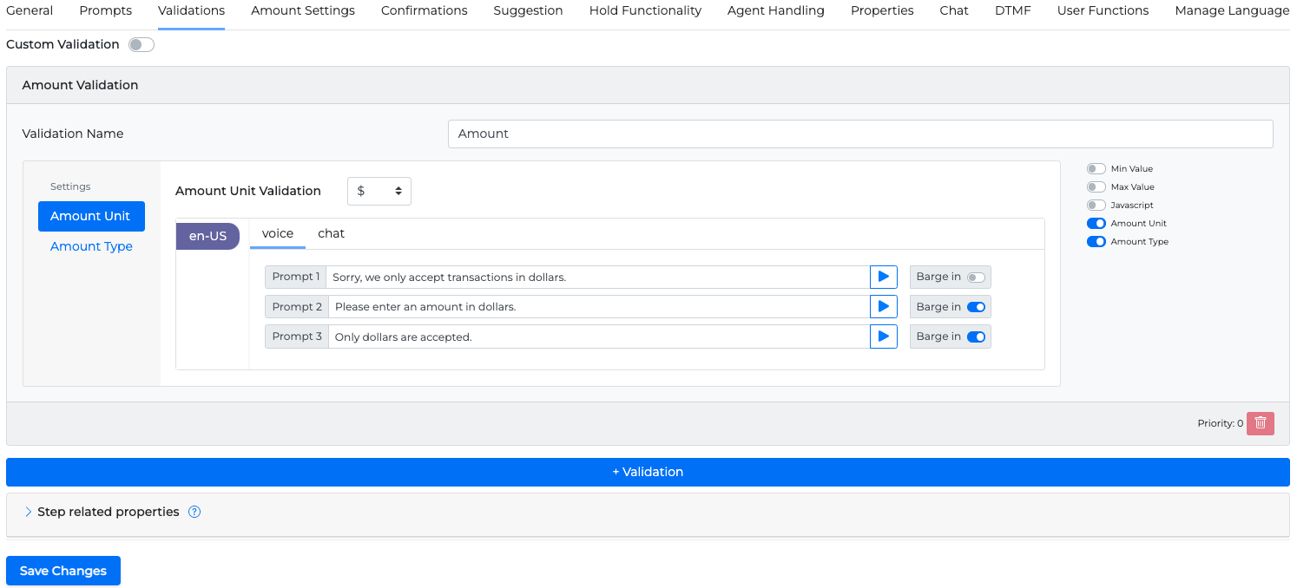Go to the Agent Handling tab
The width and height of the screenshot is (1297, 588).
point(775,10)
